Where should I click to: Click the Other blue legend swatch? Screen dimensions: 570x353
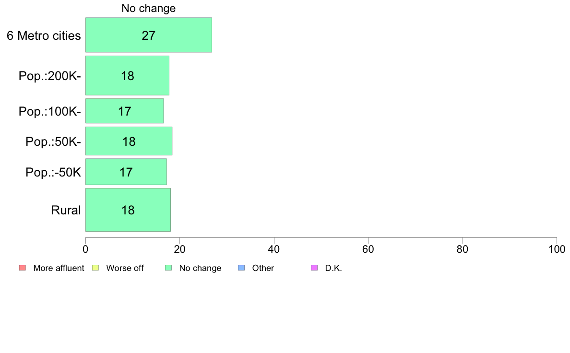pyautogui.click(x=241, y=268)
